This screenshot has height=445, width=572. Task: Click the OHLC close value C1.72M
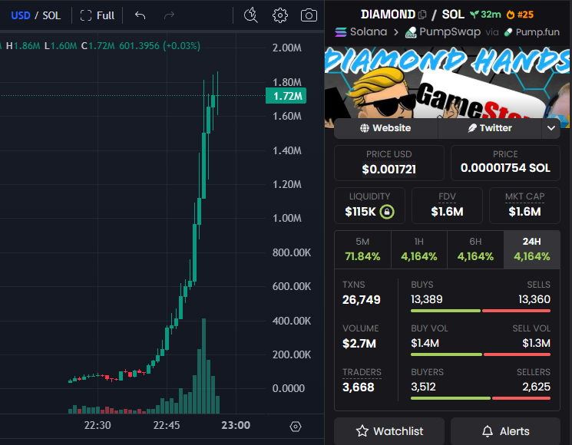coord(98,46)
